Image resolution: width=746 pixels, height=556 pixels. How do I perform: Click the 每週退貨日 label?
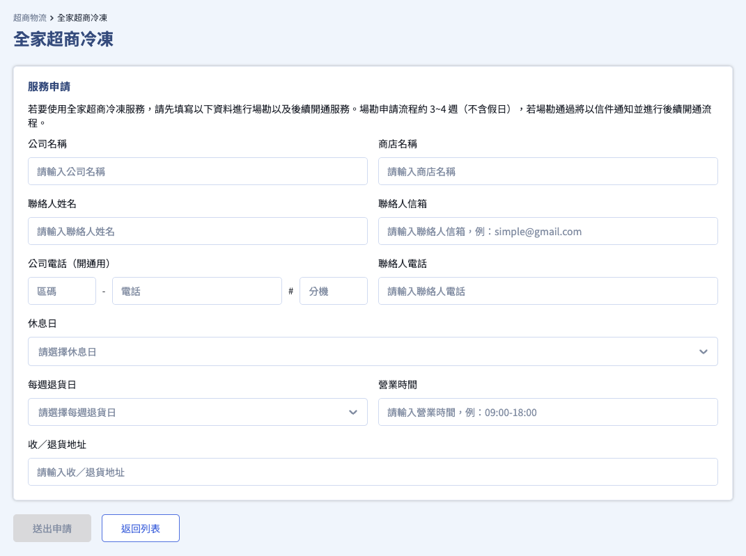(52, 385)
